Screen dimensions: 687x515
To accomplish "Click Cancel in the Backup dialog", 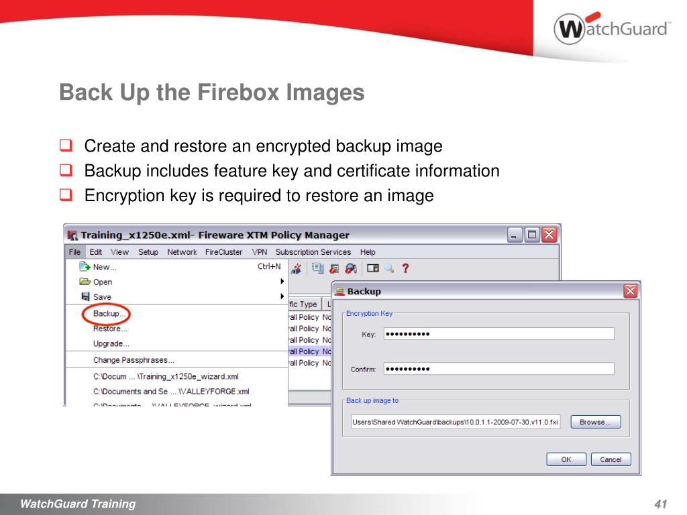I will pos(611,459).
